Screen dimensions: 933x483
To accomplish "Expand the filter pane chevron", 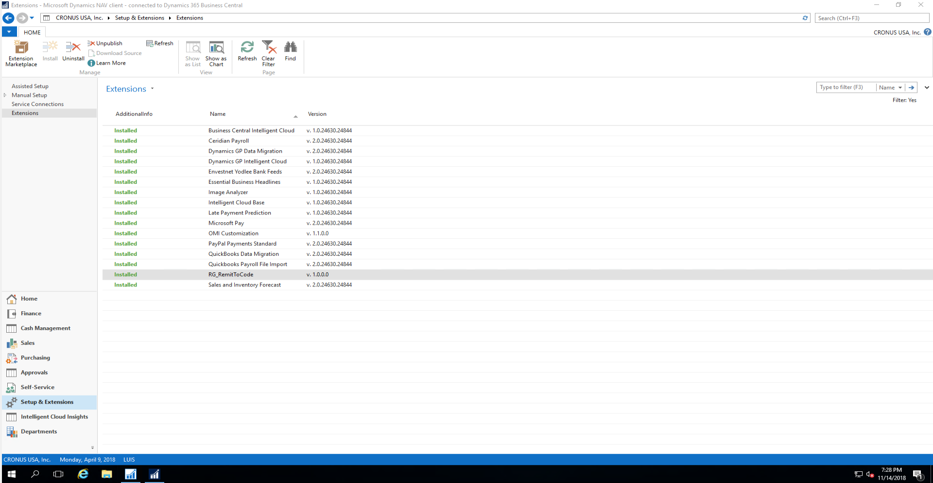I will [927, 88].
